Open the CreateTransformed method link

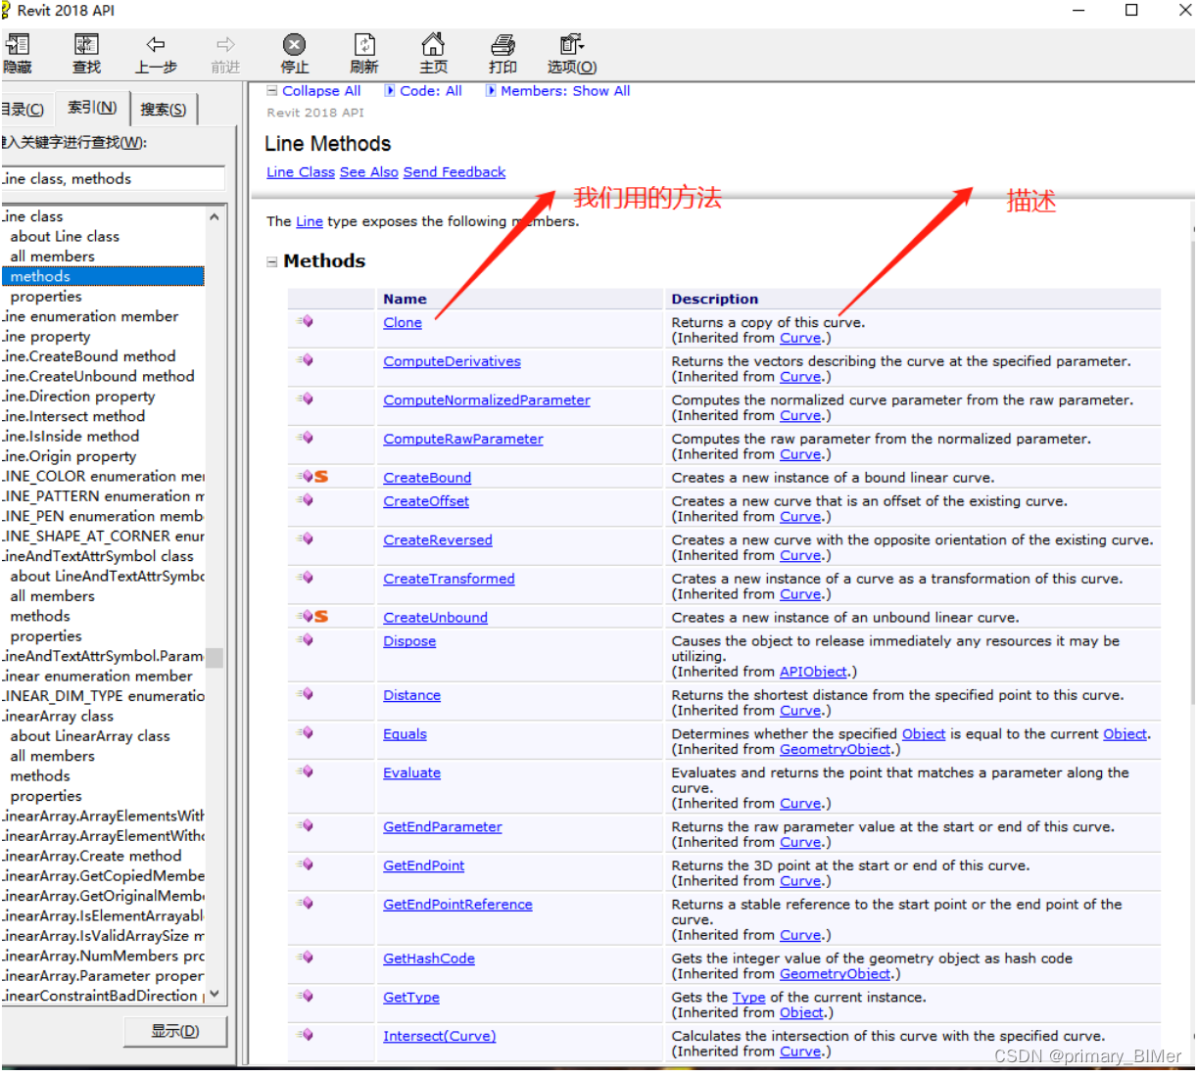(x=449, y=580)
